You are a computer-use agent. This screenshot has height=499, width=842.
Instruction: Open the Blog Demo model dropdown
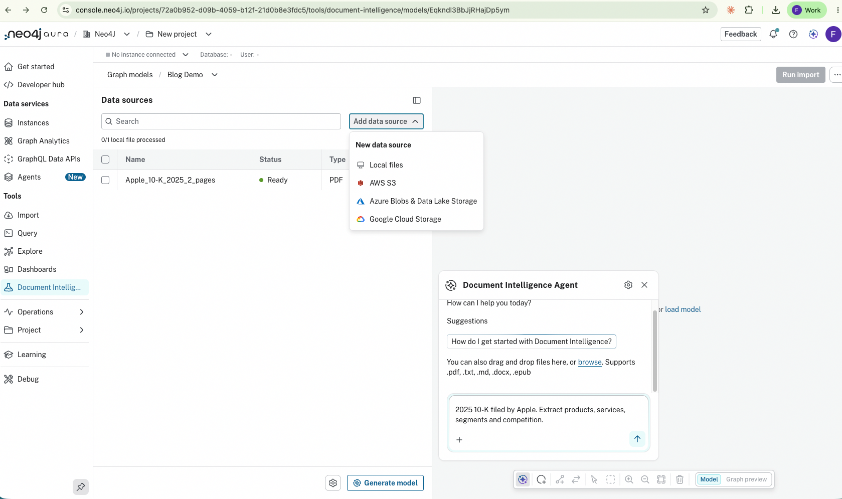point(215,75)
